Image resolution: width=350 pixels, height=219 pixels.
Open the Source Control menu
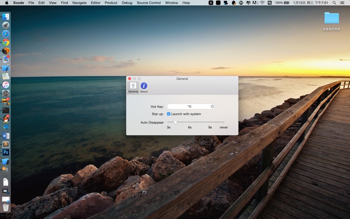[149, 3]
